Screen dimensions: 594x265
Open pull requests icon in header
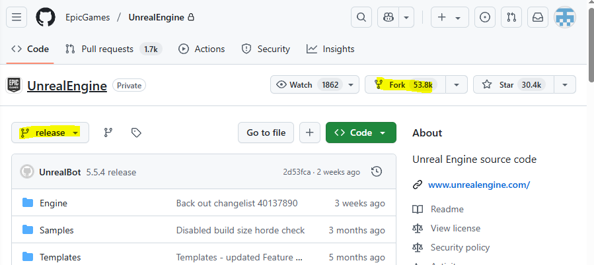click(x=511, y=17)
